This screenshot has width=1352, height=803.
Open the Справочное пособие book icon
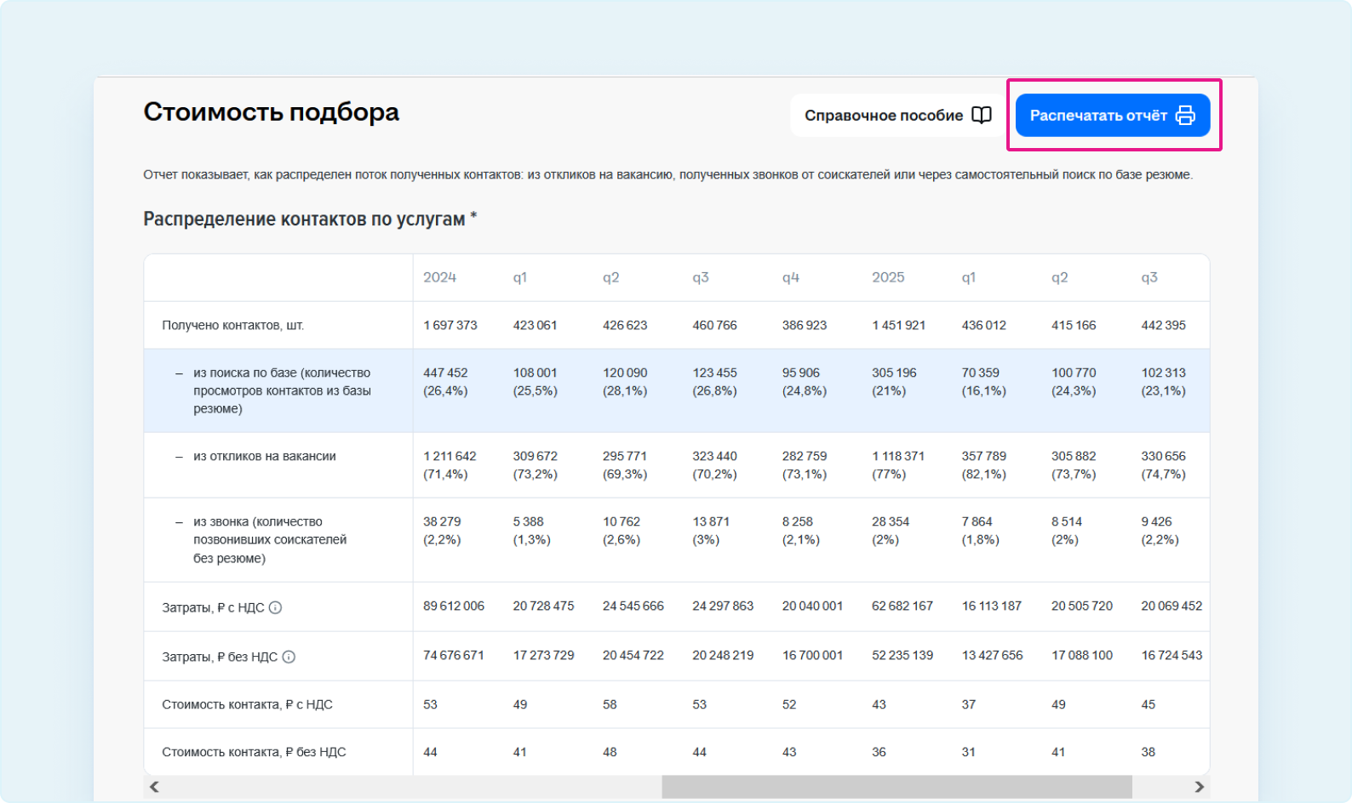click(x=982, y=115)
